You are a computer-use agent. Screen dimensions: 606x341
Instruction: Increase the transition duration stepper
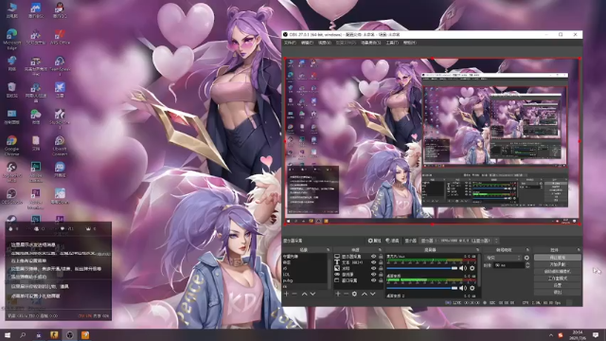[527, 264]
